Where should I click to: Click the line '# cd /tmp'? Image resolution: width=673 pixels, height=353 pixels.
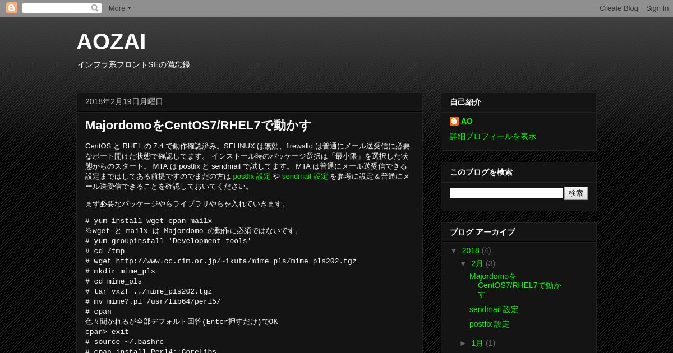[105, 251]
